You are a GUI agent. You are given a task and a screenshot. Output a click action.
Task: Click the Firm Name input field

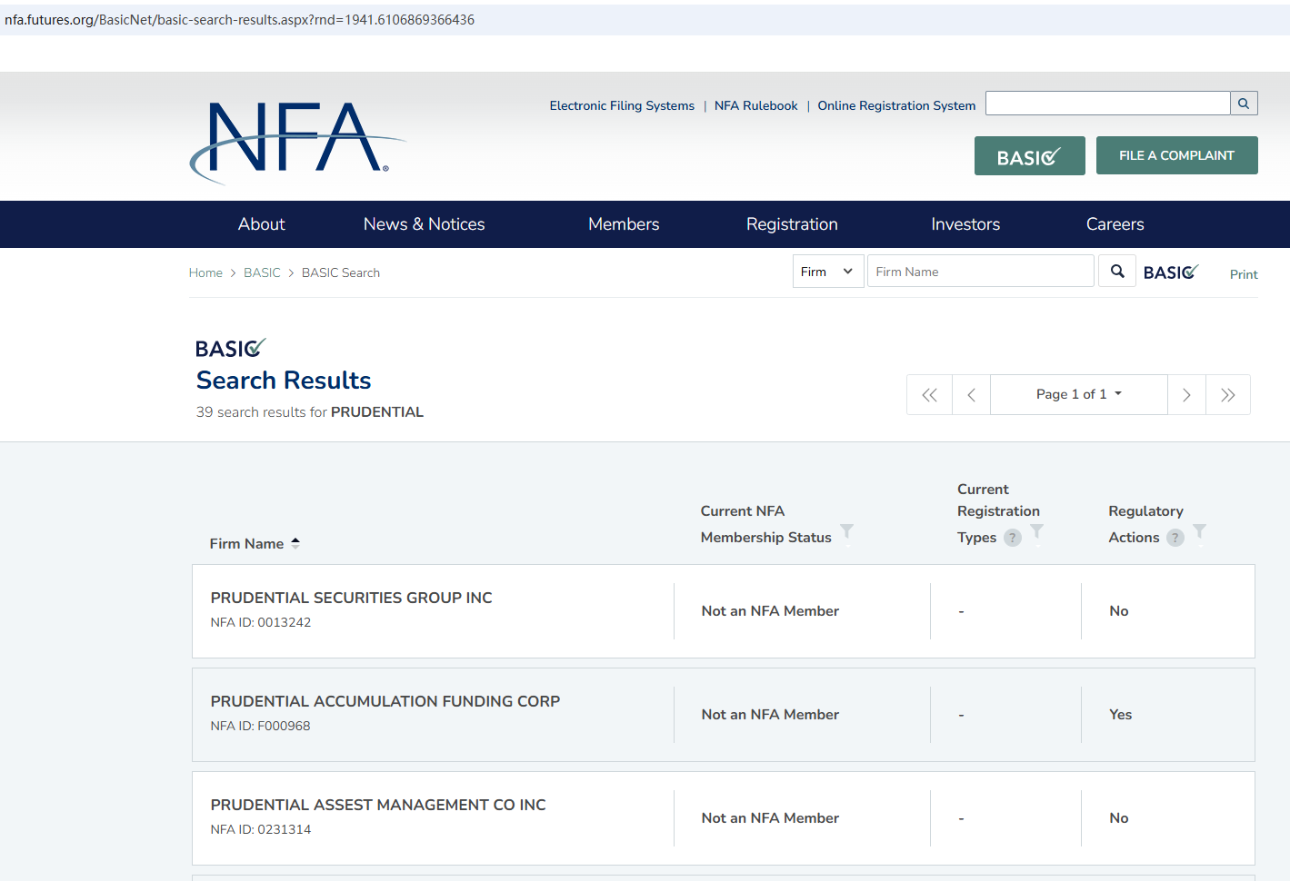tap(980, 272)
